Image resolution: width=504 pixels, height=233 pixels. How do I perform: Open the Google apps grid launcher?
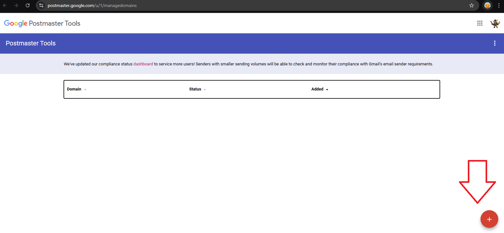(x=480, y=23)
